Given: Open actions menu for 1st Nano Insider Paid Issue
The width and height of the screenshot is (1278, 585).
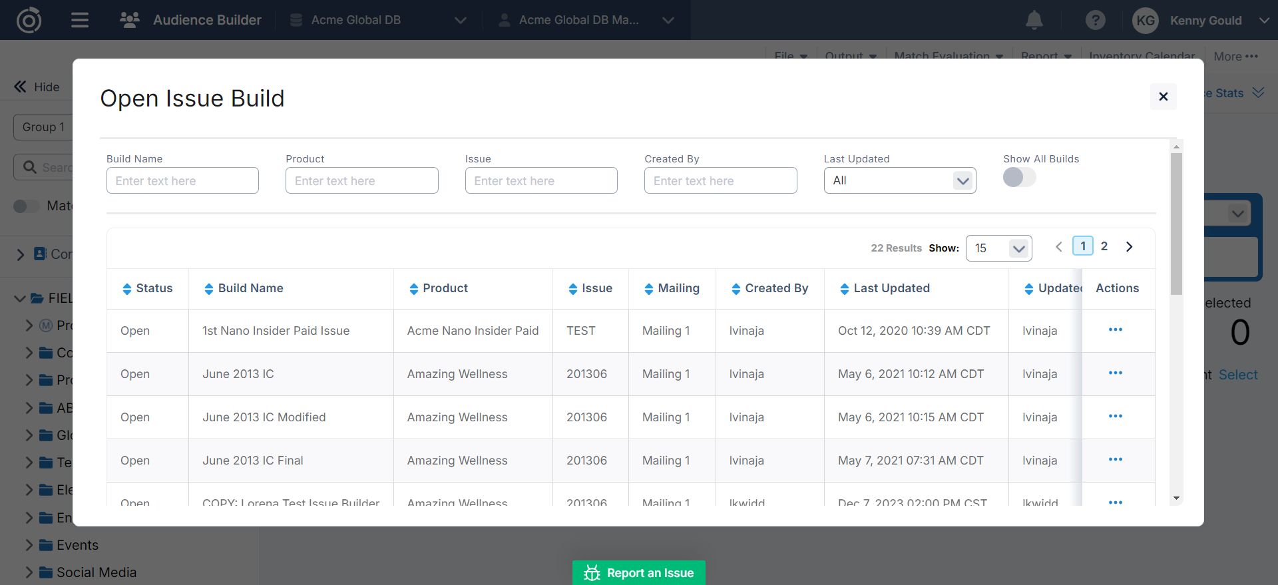Looking at the screenshot, I should point(1116,330).
